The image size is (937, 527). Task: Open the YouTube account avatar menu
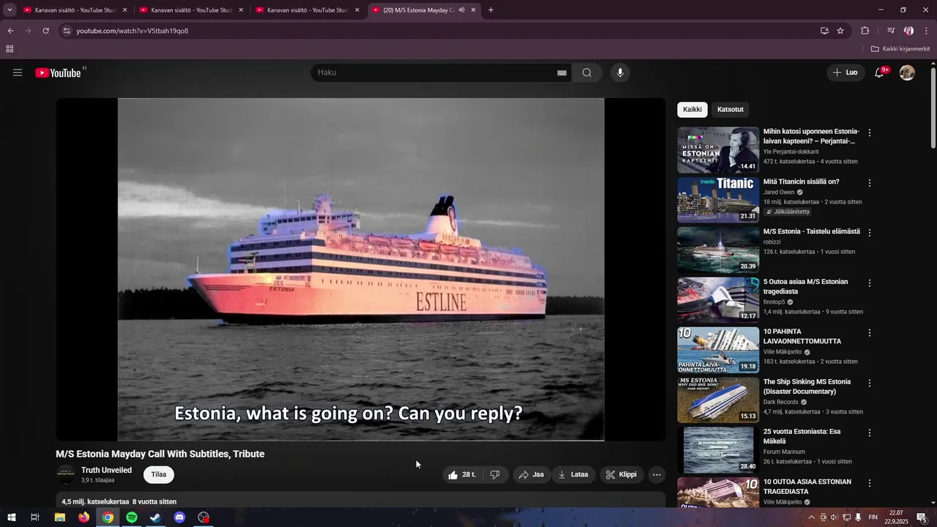(907, 72)
